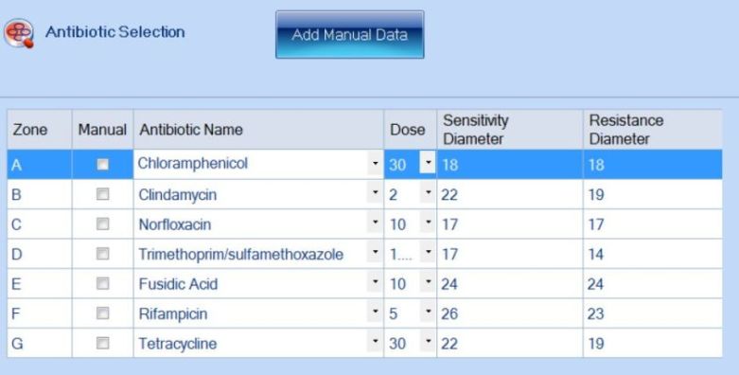Click the Antibiotic Selection petri dish icon

coord(19,33)
